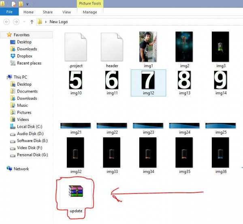Select the .project file icon
The image size is (243, 224).
coord(76,47)
